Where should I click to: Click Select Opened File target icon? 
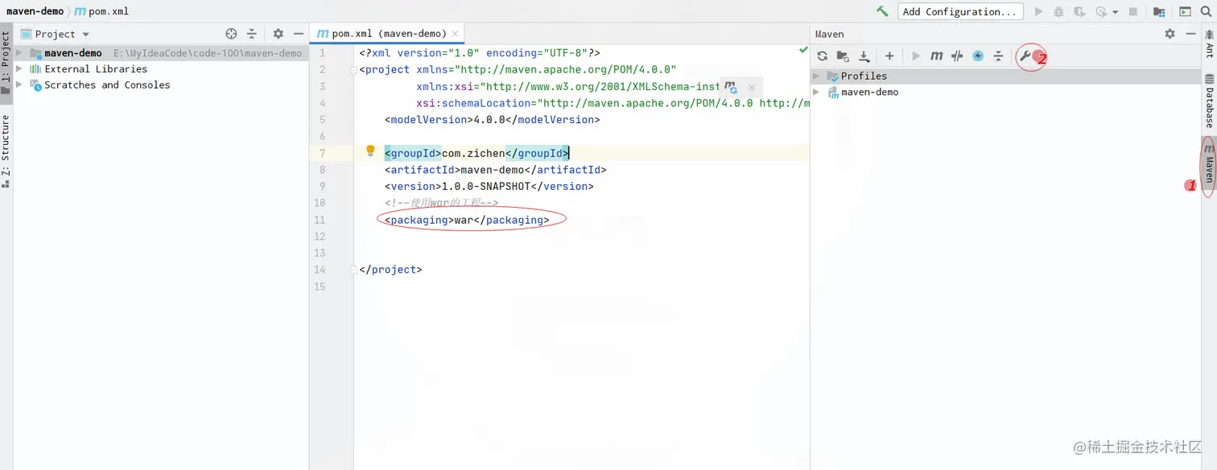tap(231, 34)
